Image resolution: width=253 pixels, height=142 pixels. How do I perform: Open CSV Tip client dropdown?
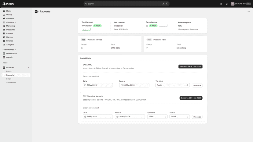coord(157,117)
